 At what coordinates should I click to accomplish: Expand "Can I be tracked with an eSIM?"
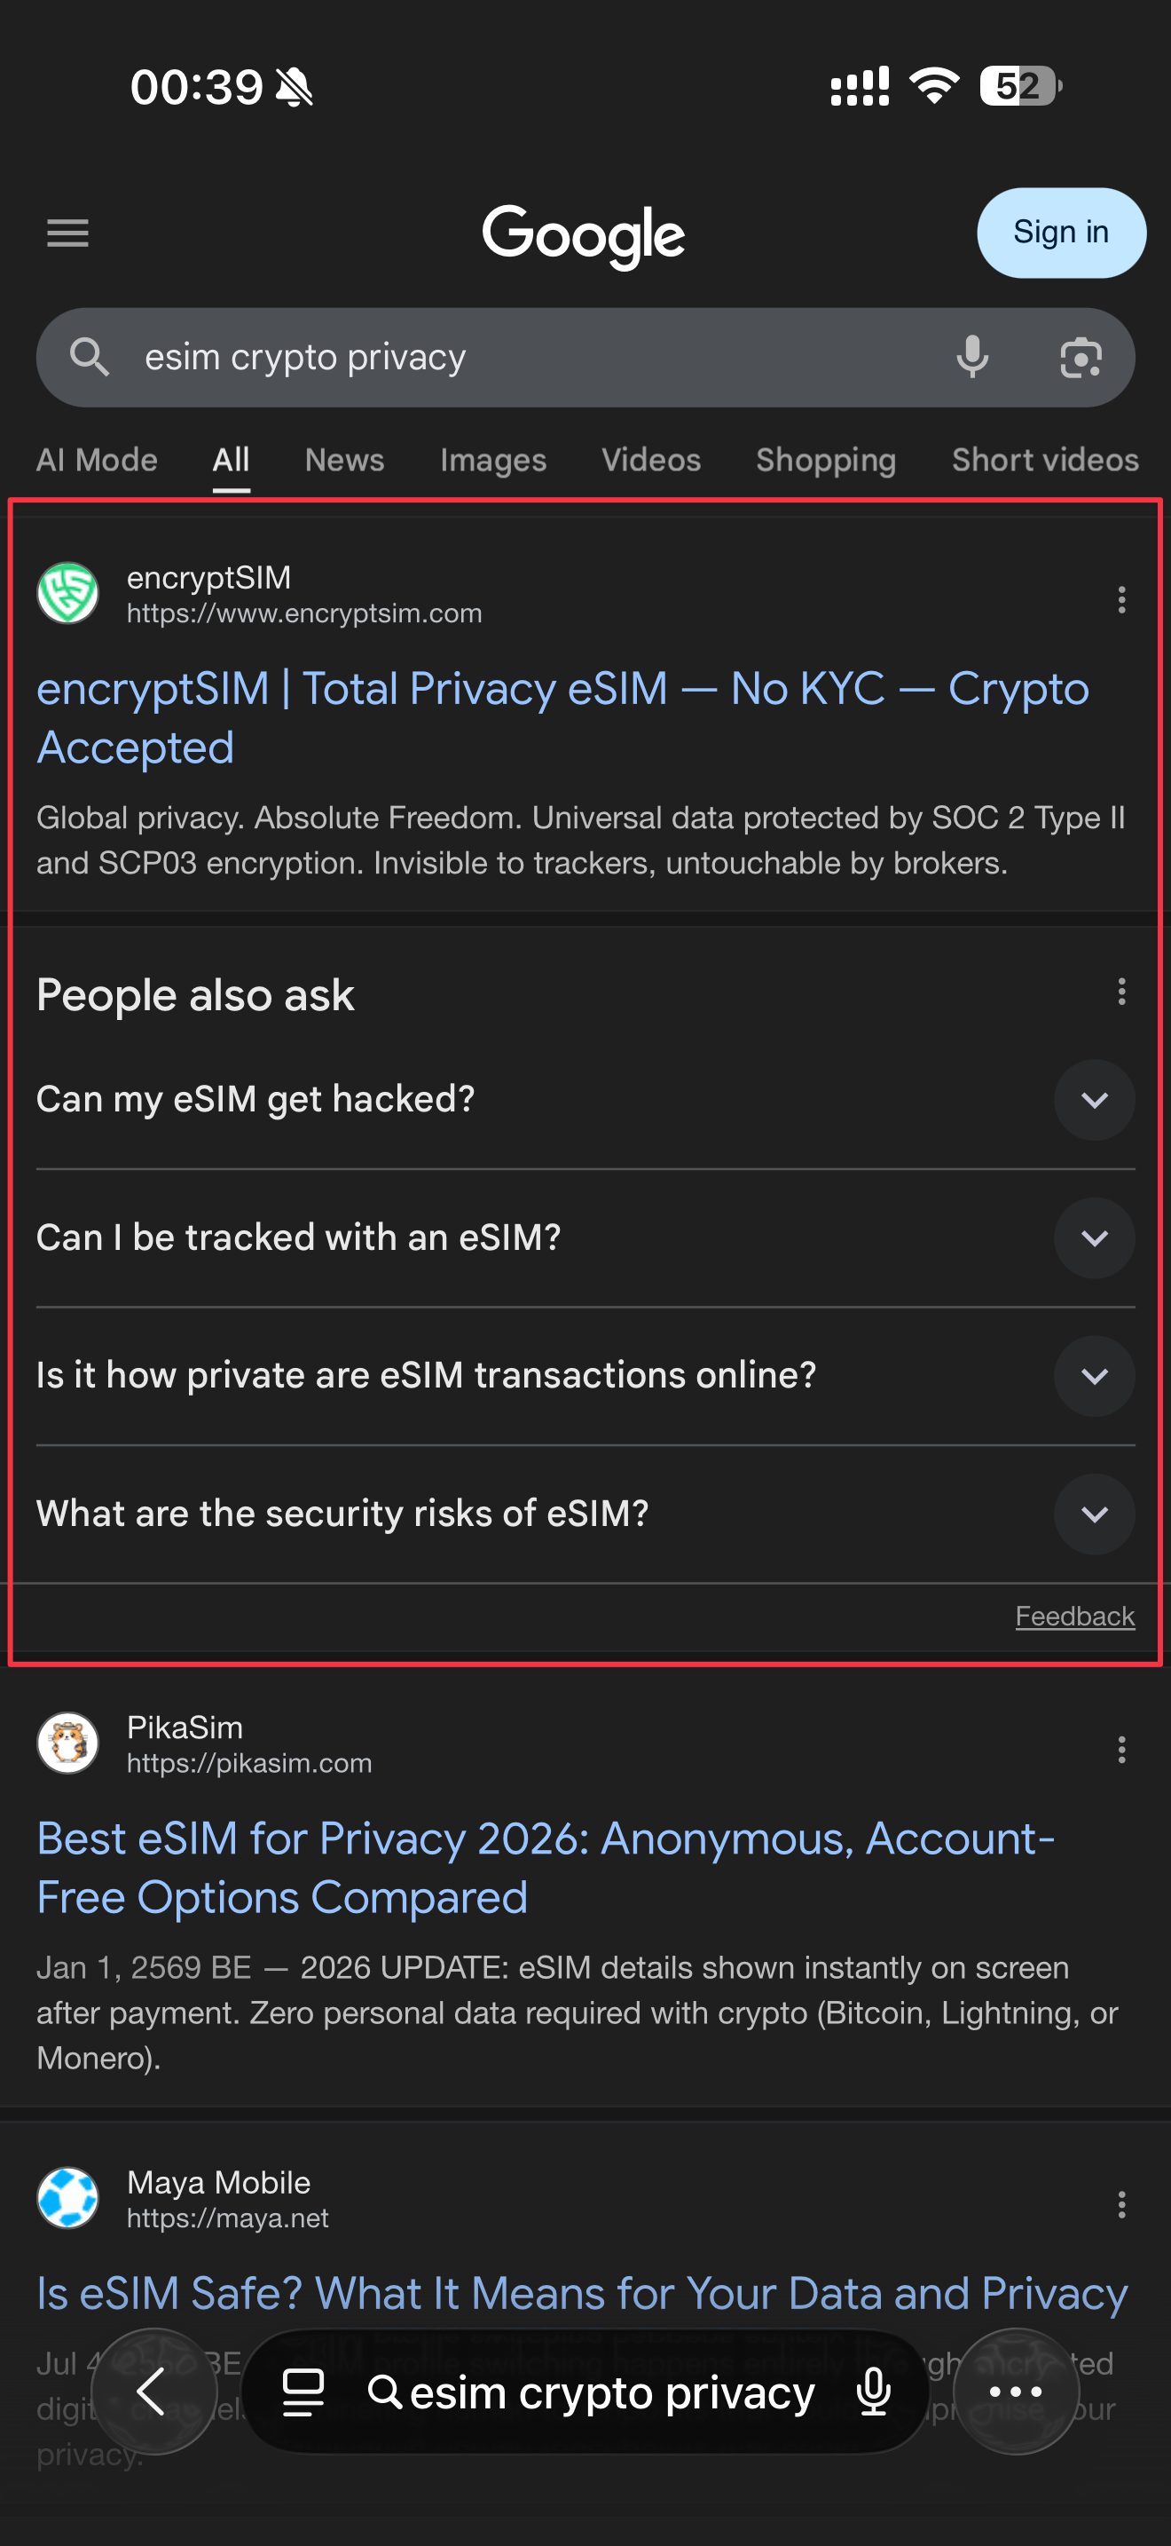[1094, 1237]
